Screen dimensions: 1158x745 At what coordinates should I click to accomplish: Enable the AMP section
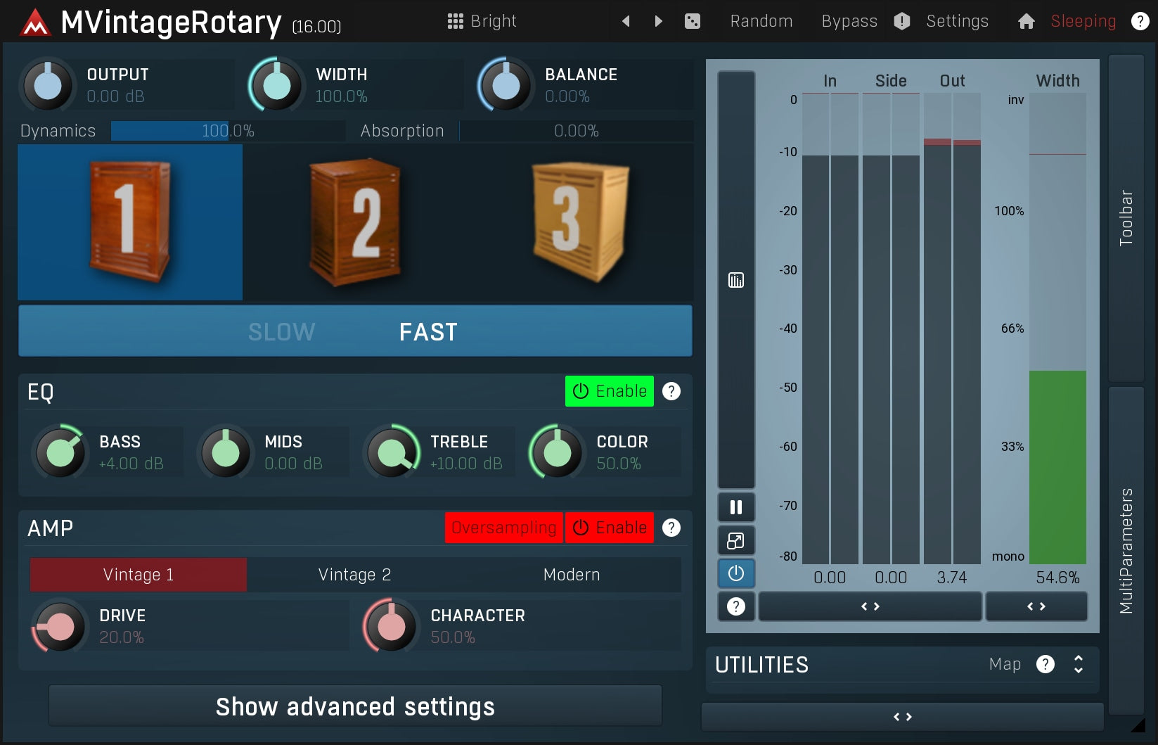609,527
